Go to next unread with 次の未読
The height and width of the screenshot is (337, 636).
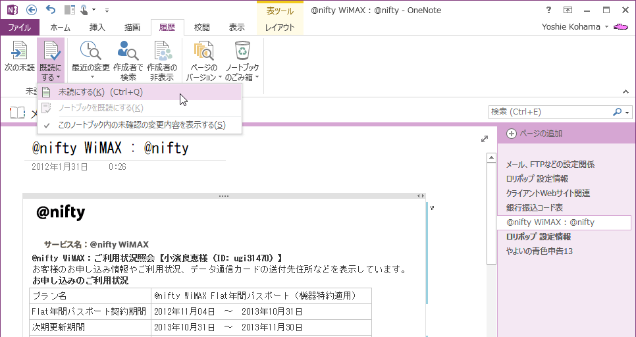coord(19,57)
